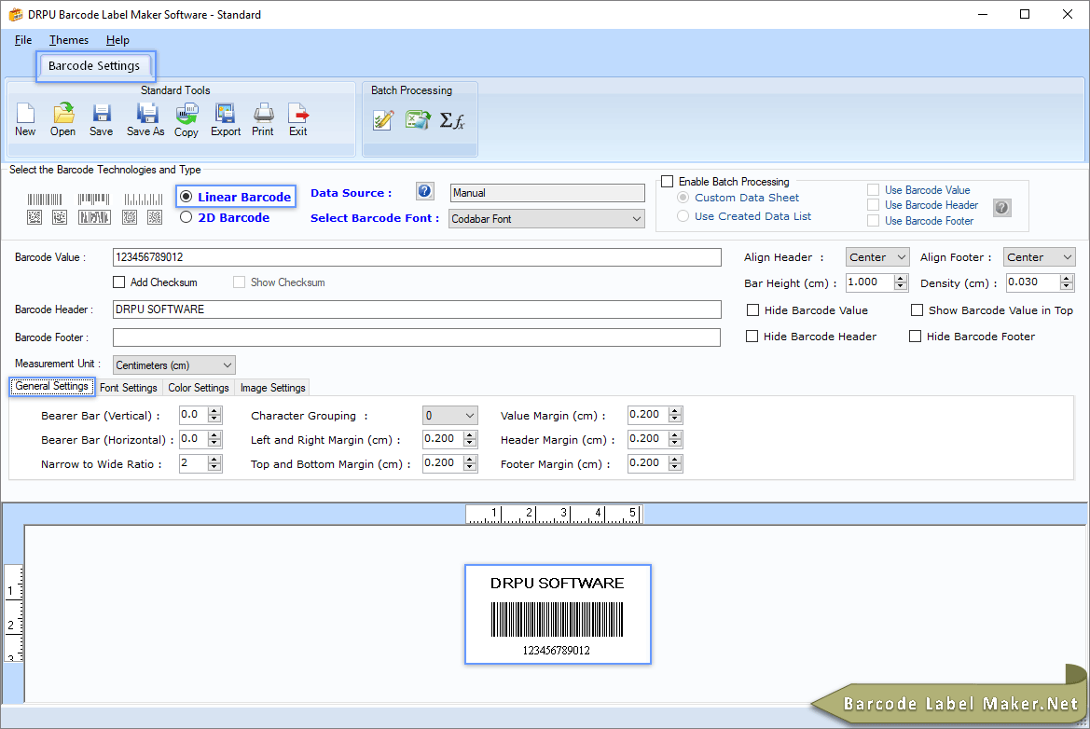This screenshot has height=729, width=1090.
Task: Select the Barcode Settings tab
Action: (94, 66)
